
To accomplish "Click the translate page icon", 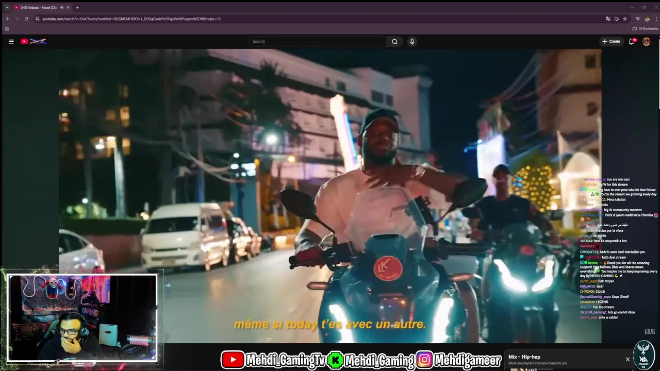I will click(x=608, y=19).
